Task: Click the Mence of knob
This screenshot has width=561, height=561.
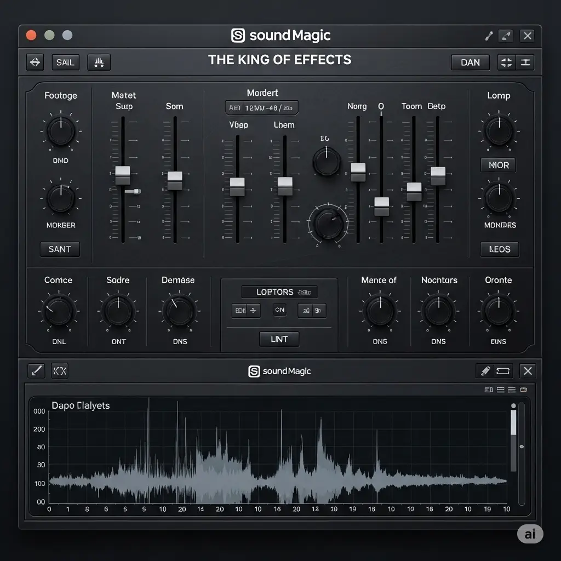Action: coord(380,311)
